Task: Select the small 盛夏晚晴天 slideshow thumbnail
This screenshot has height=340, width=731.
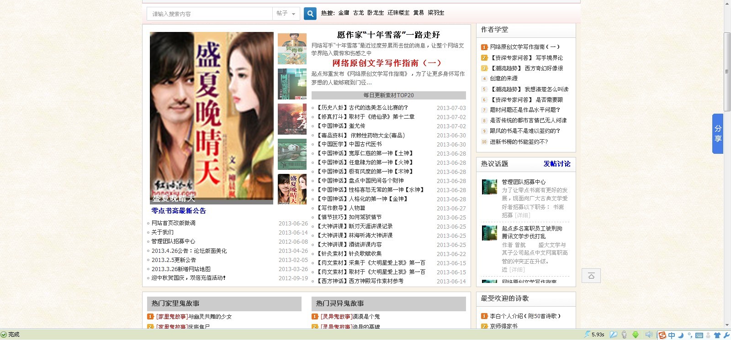Action: click(292, 189)
